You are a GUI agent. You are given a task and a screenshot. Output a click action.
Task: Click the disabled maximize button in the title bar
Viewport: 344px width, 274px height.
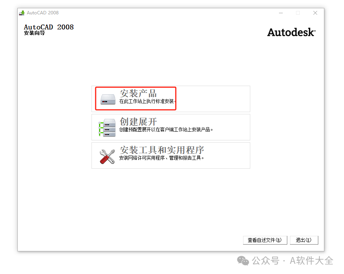pos(298,13)
